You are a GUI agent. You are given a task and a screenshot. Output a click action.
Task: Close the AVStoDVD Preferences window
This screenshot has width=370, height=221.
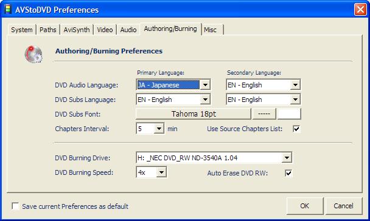360,10
